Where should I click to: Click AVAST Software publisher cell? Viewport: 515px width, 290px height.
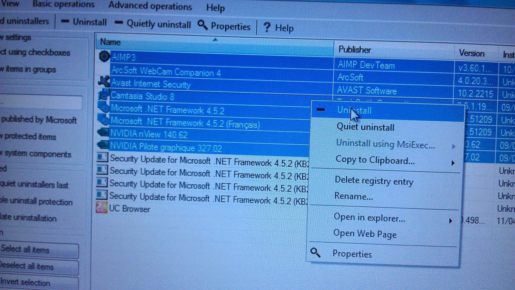[367, 90]
